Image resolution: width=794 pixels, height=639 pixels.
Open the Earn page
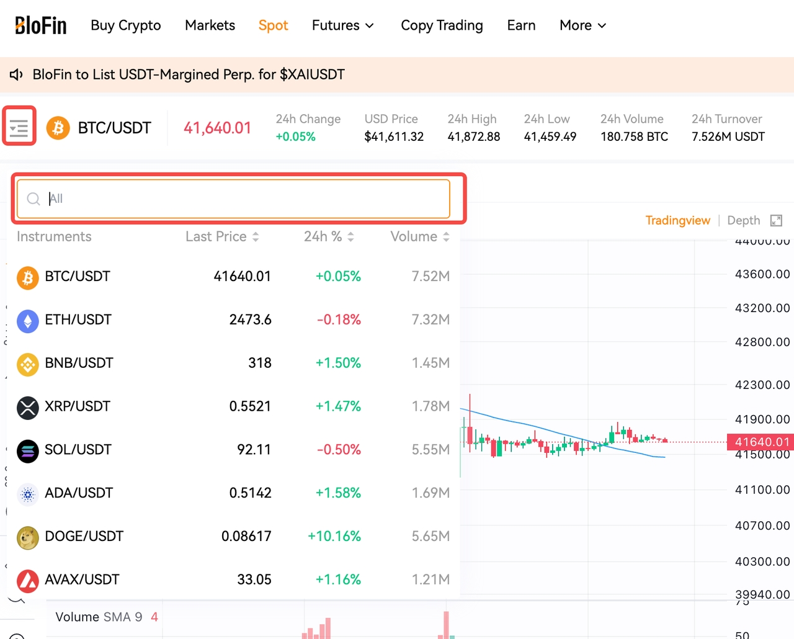[x=521, y=25]
